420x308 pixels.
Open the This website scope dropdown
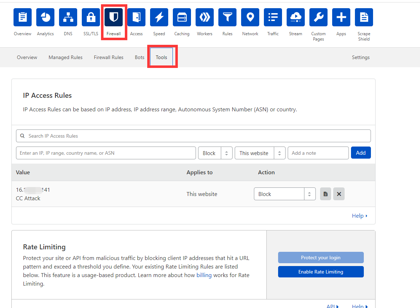coord(260,153)
